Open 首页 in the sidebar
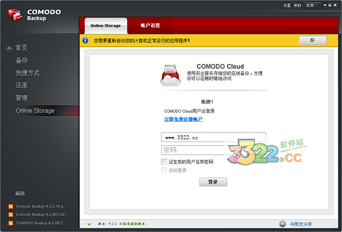 click(22, 48)
